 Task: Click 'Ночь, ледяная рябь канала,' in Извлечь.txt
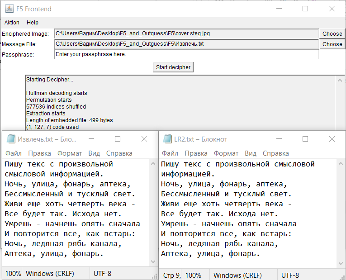[x=63, y=244]
